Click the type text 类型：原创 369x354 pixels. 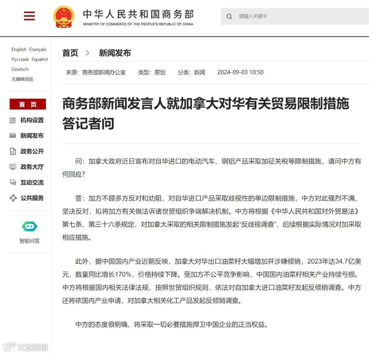pyautogui.click(x=152, y=72)
